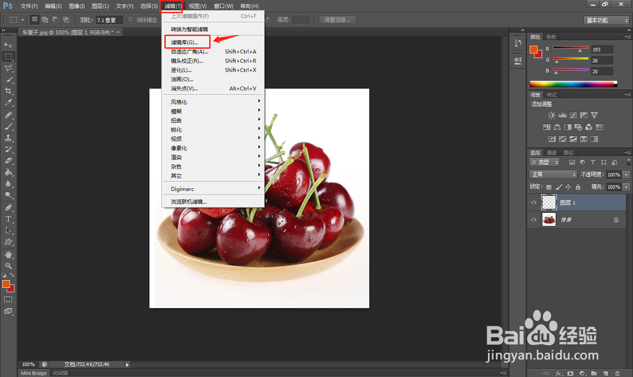Hide 背景 layer visibility
This screenshot has width=633, height=377.
point(534,219)
